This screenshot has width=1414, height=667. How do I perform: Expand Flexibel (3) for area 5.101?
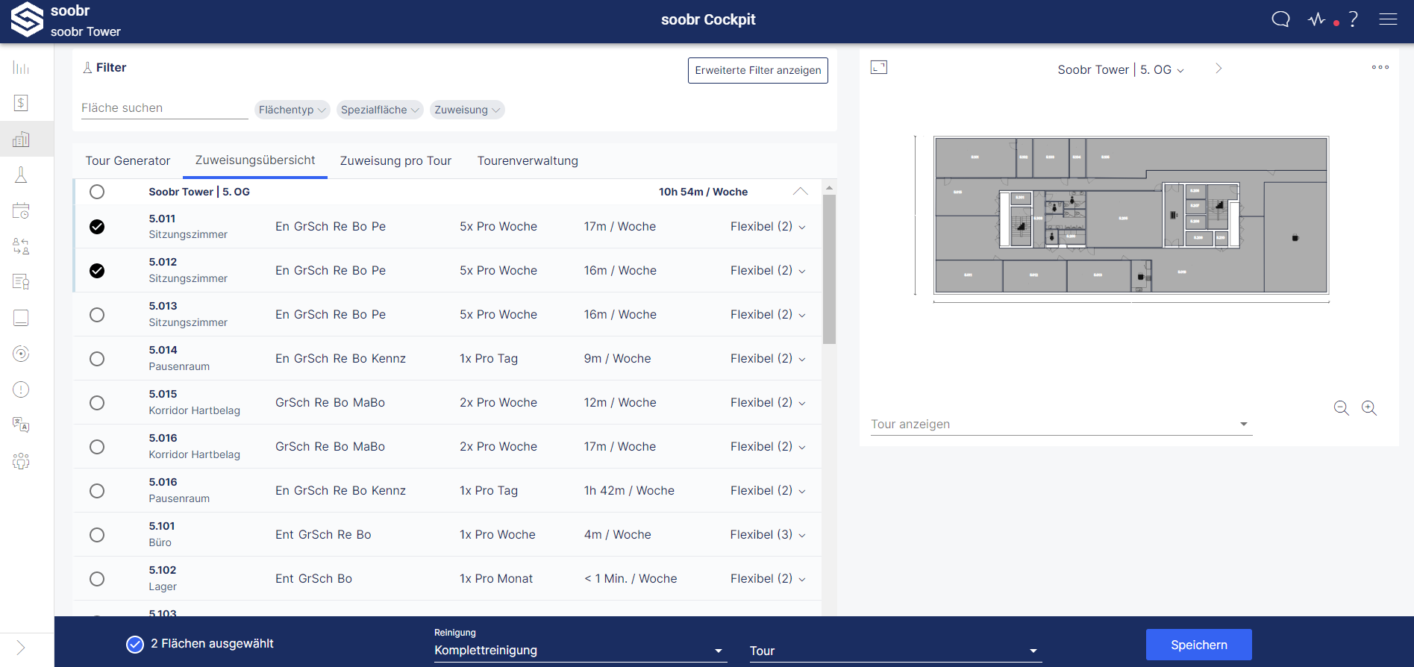point(768,535)
